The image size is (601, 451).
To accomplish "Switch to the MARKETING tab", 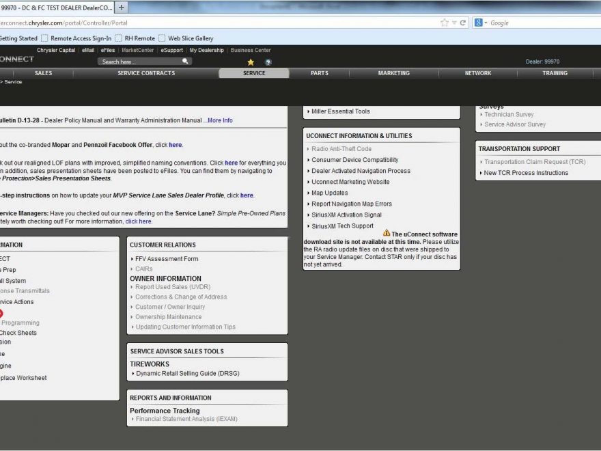I will point(393,73).
